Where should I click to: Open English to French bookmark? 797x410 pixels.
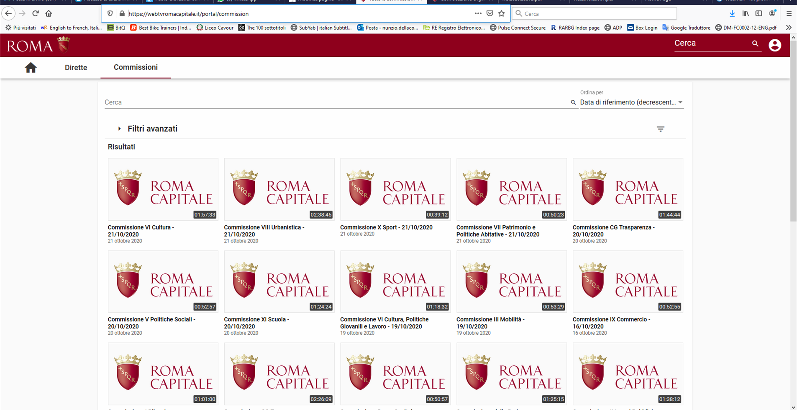pyautogui.click(x=71, y=28)
